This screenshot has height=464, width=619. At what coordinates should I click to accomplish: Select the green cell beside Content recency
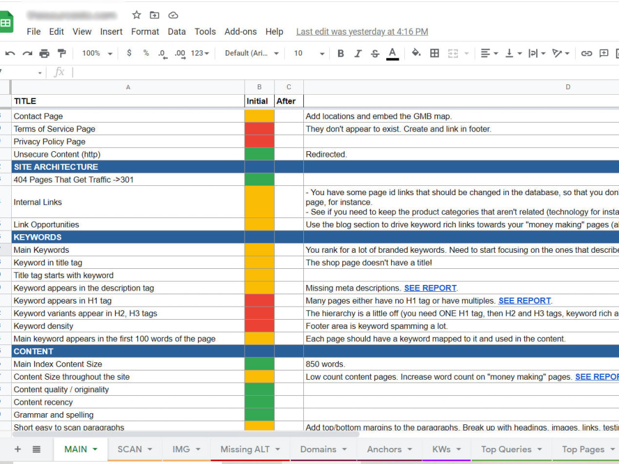pyautogui.click(x=259, y=402)
